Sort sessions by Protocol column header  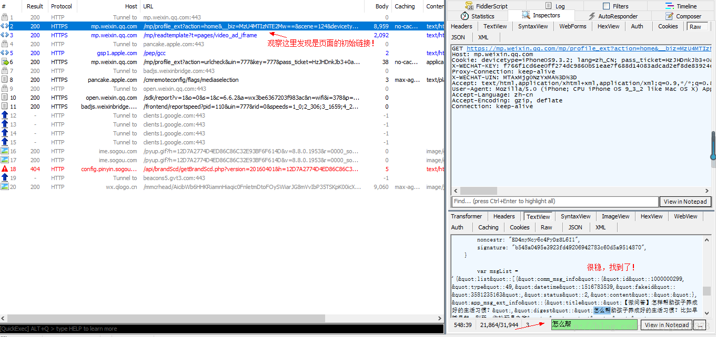pos(62,6)
